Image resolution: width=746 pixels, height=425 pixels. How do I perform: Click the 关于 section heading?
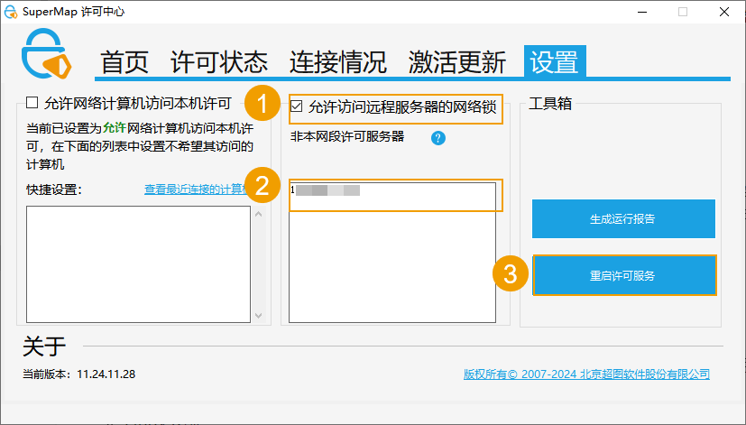coord(44,346)
